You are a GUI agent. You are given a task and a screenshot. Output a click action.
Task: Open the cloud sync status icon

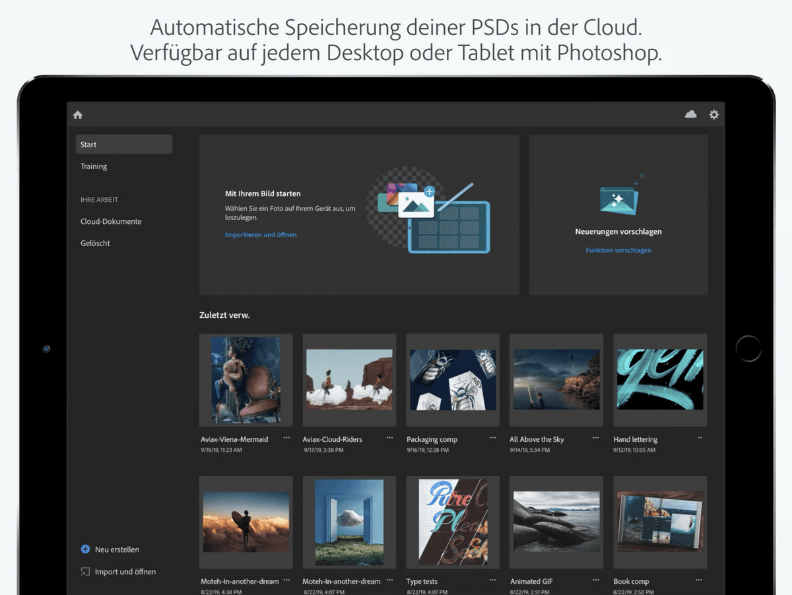coord(690,114)
